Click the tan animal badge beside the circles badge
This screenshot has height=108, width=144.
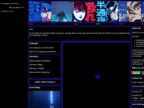[143, 73]
